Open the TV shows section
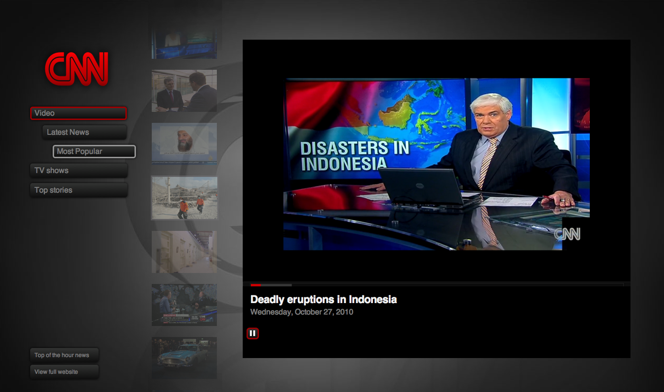The height and width of the screenshot is (392, 664). pyautogui.click(x=79, y=171)
